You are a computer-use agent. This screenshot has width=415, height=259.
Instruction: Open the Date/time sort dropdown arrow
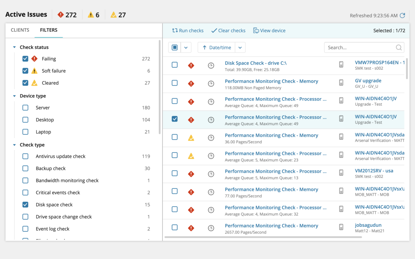[x=240, y=47]
